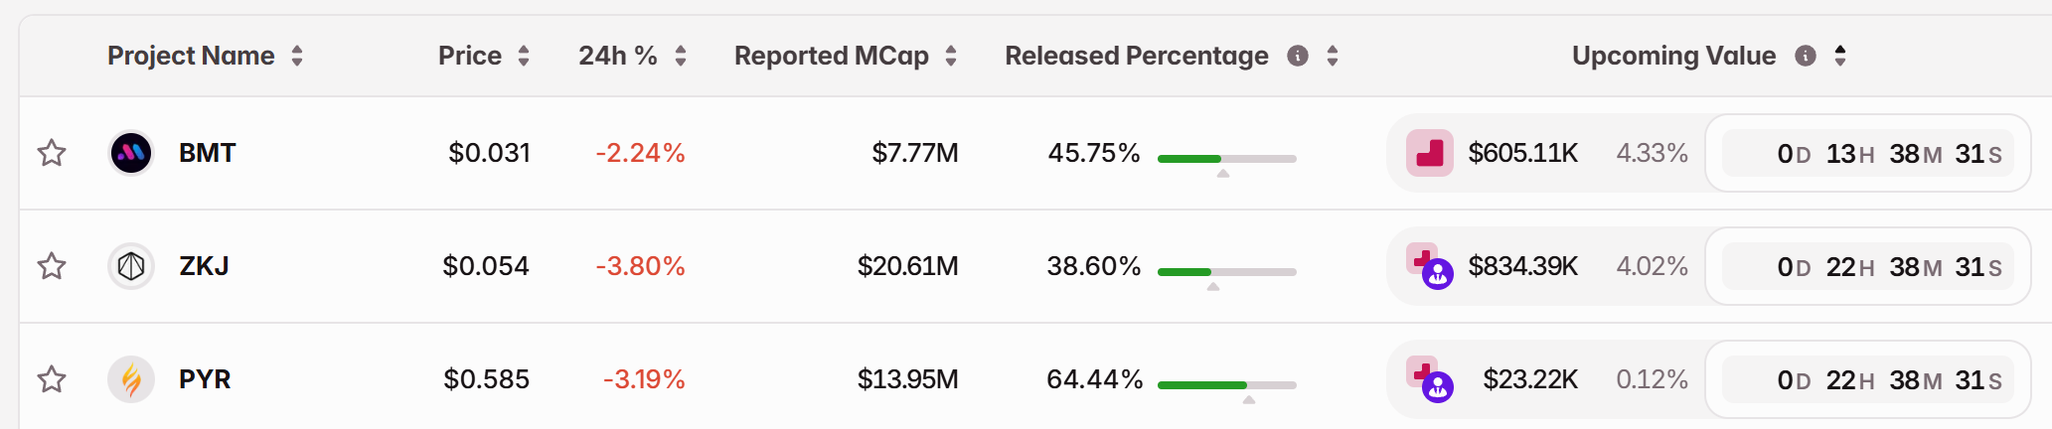
Task: Open the BMT project link
Action: (x=207, y=153)
